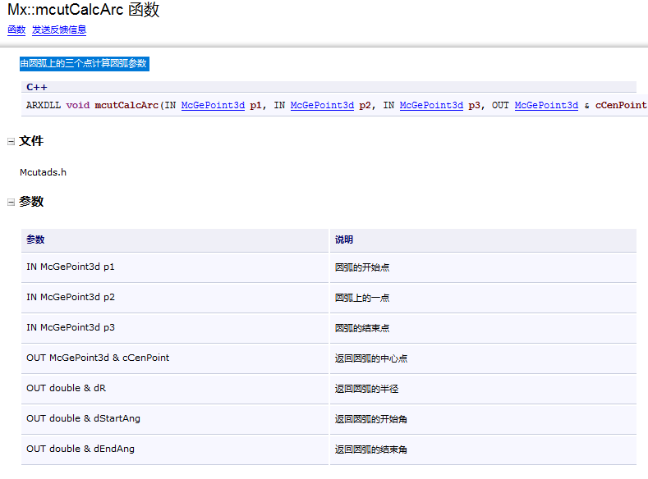Select the IN McGePoint3d p1 table cell

[x=71, y=267]
